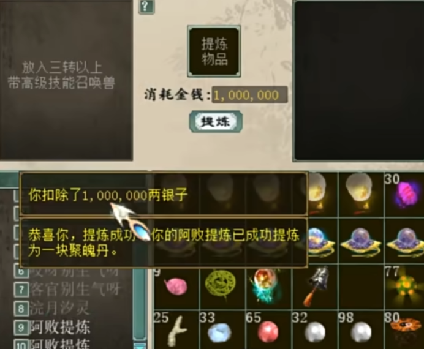
Task: Select the pink peach item numbered 9
Action: point(176,287)
